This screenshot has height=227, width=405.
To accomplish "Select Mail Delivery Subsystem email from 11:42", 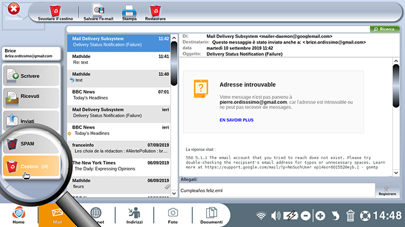I will pyautogui.click(x=119, y=43).
